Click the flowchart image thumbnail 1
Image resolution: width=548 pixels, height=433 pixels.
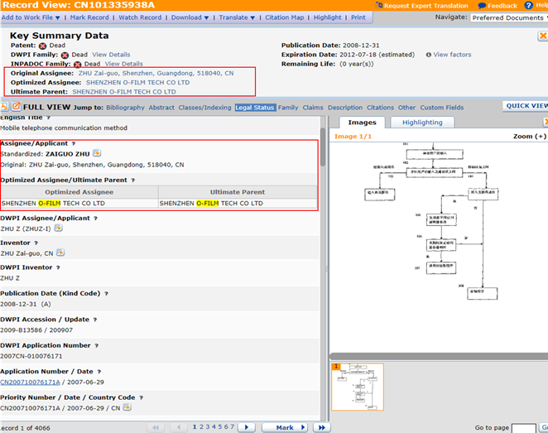point(358,387)
